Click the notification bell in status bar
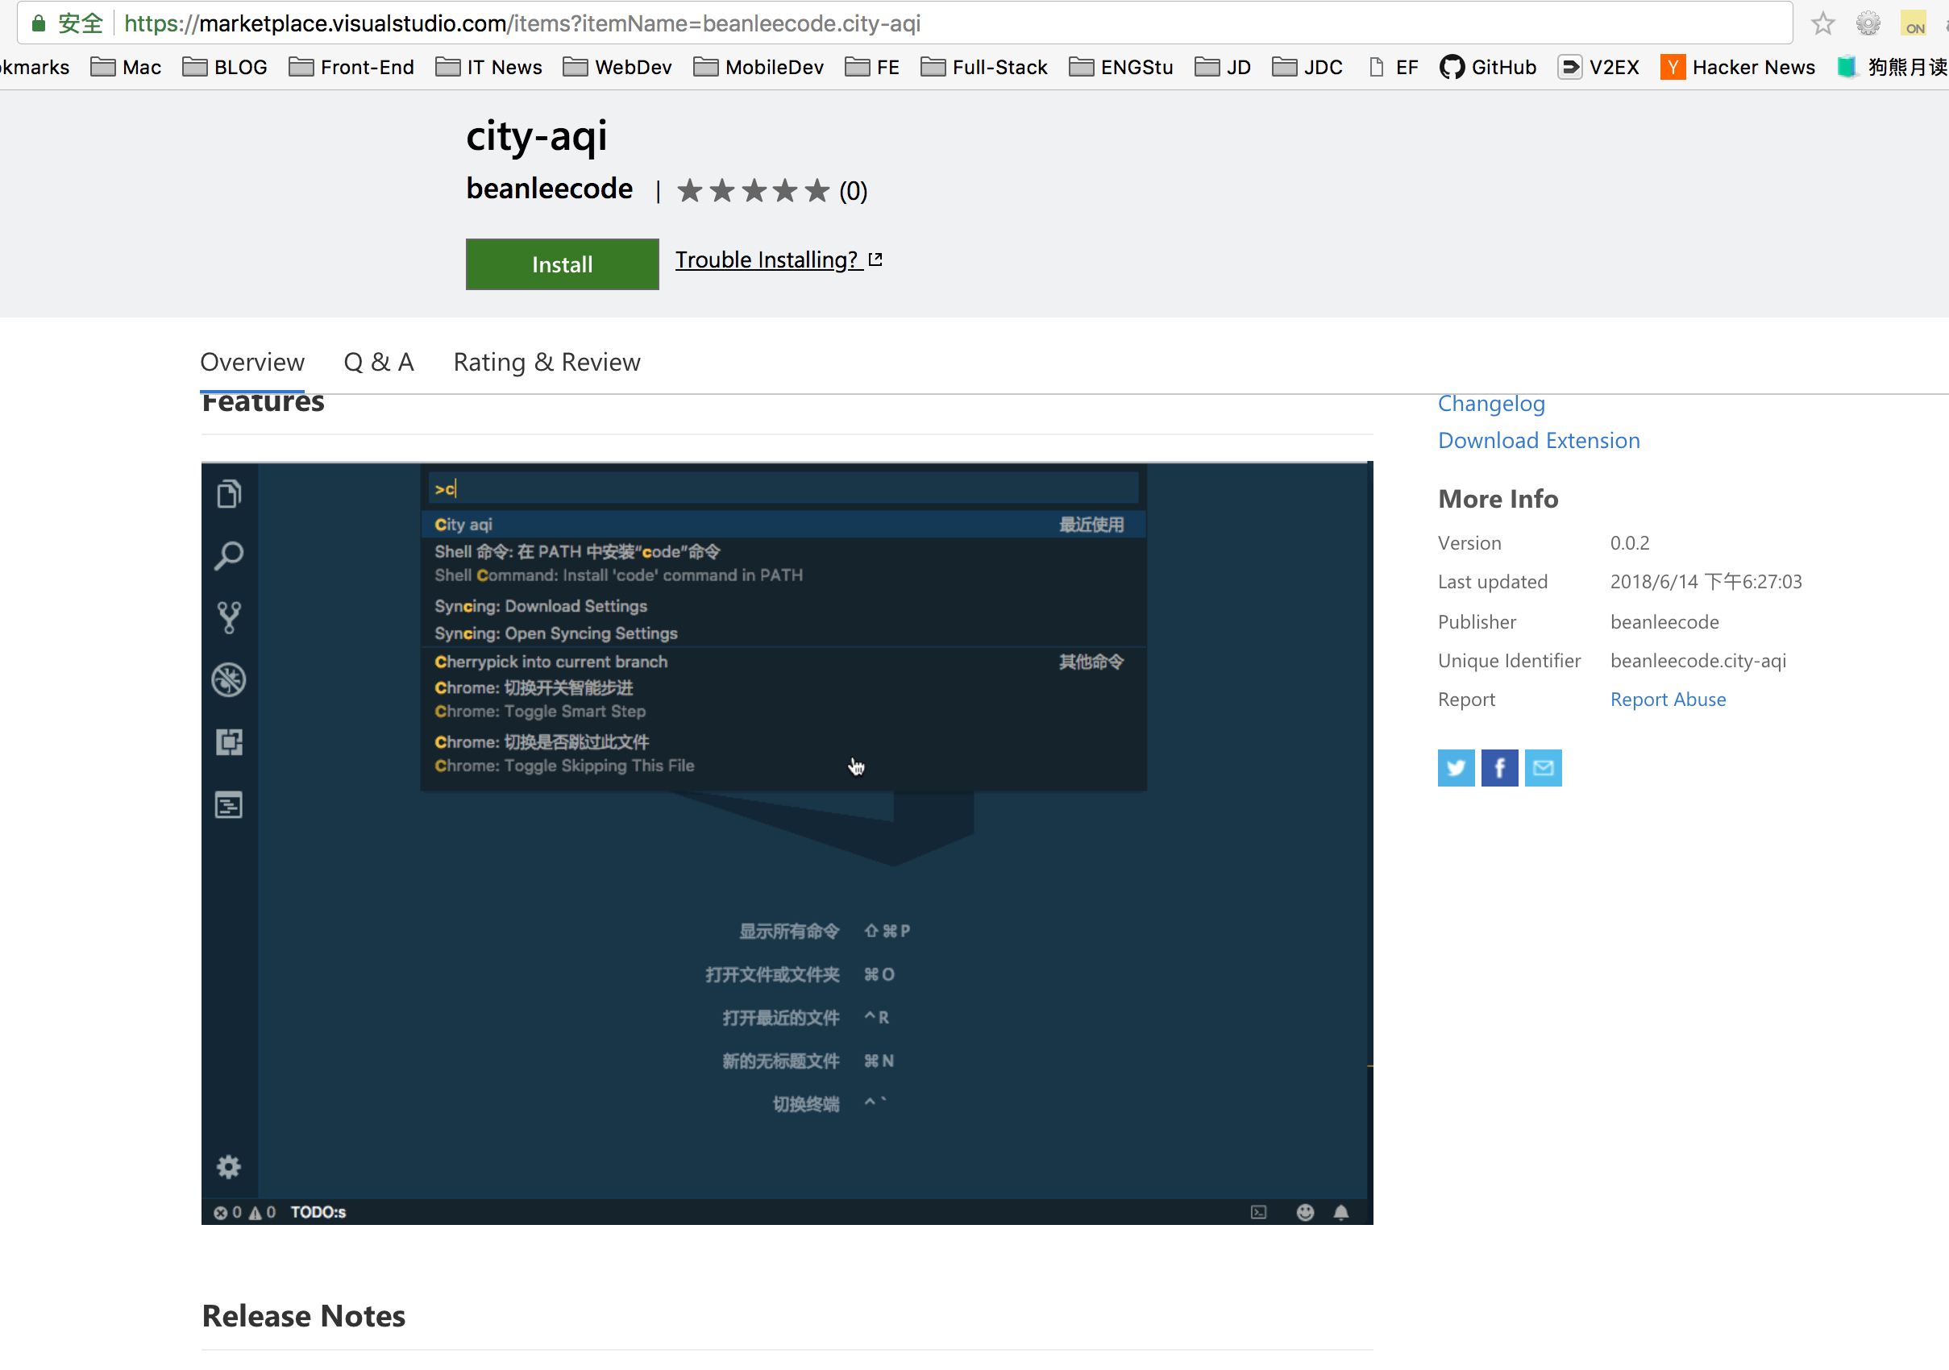The height and width of the screenshot is (1370, 1949). click(1341, 1212)
